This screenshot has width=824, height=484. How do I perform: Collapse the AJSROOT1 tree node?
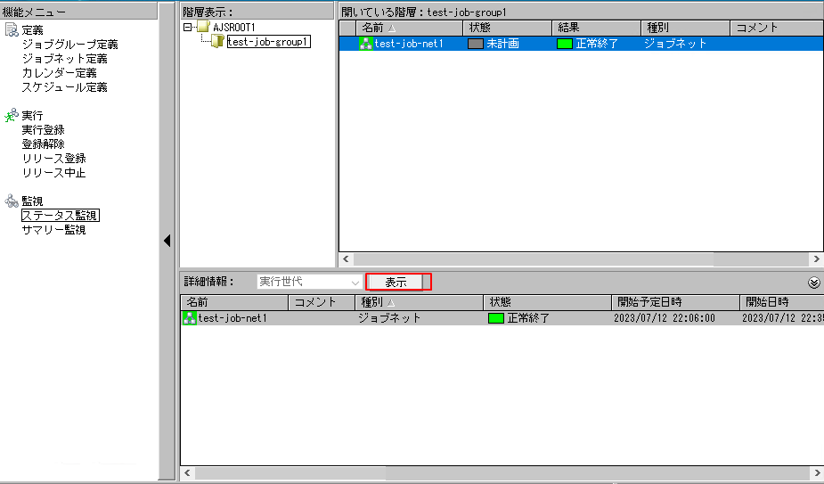[x=187, y=27]
